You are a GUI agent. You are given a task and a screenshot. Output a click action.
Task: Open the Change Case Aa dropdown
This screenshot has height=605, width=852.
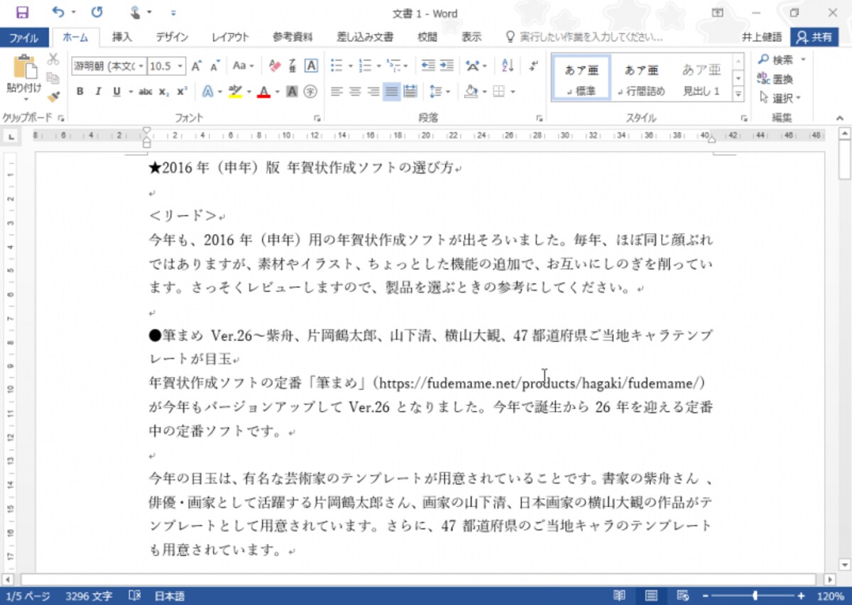coord(244,66)
